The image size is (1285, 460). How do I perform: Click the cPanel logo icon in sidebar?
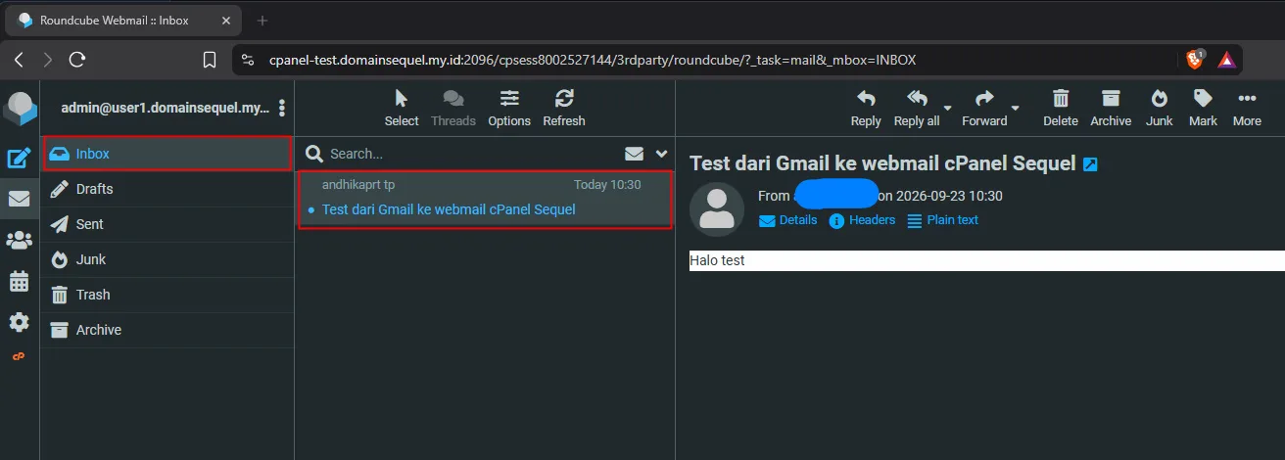pyautogui.click(x=19, y=356)
